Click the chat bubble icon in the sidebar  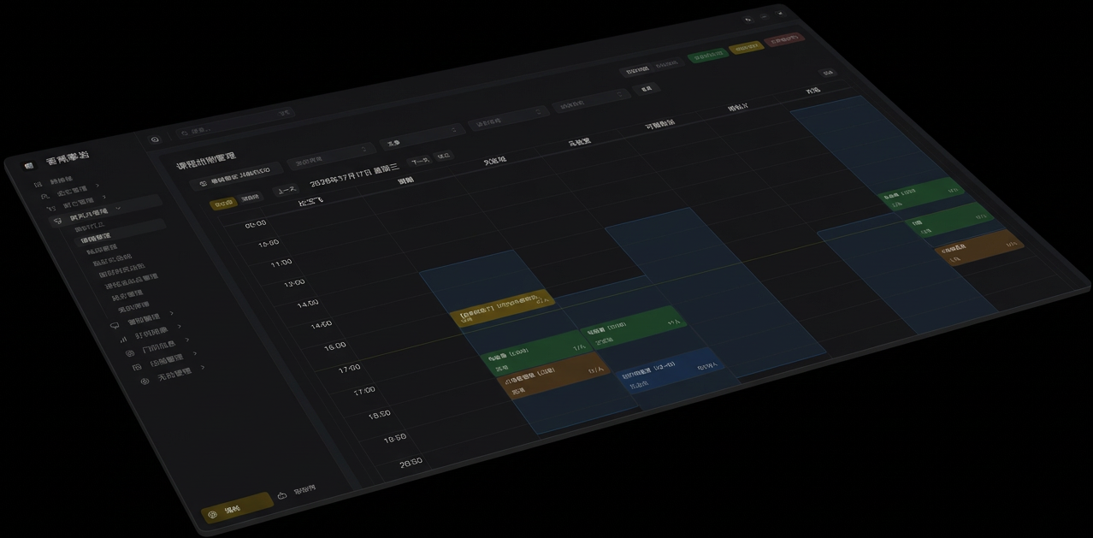(115, 325)
